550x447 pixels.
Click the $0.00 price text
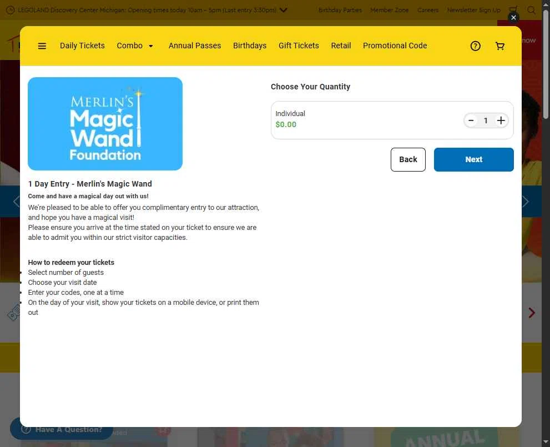pos(286,124)
